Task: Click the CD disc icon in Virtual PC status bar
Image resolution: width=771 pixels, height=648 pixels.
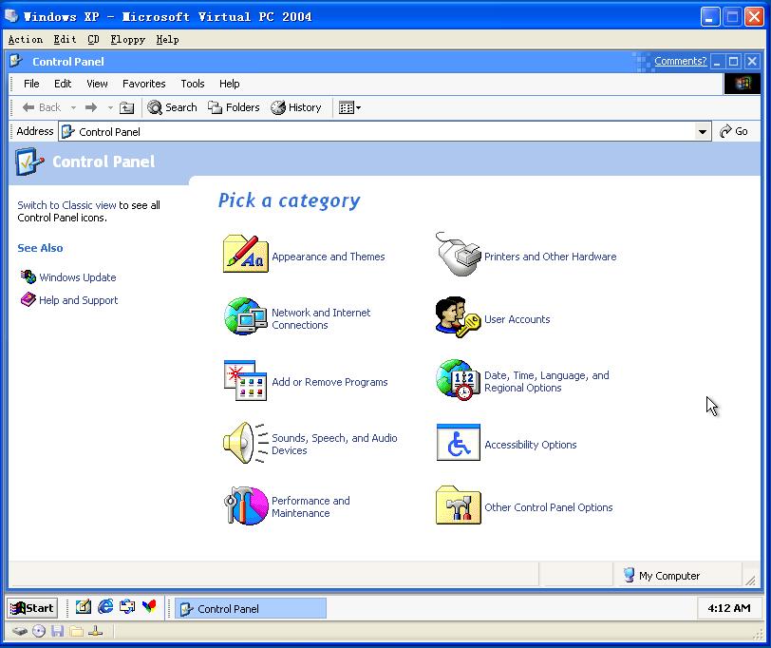Action: pyautogui.click(x=39, y=631)
